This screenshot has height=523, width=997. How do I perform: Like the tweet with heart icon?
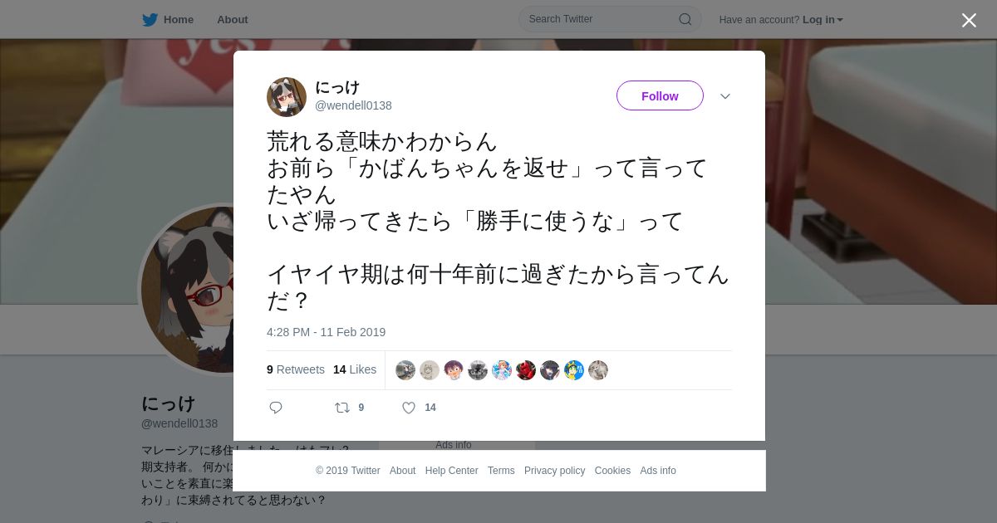pos(409,408)
